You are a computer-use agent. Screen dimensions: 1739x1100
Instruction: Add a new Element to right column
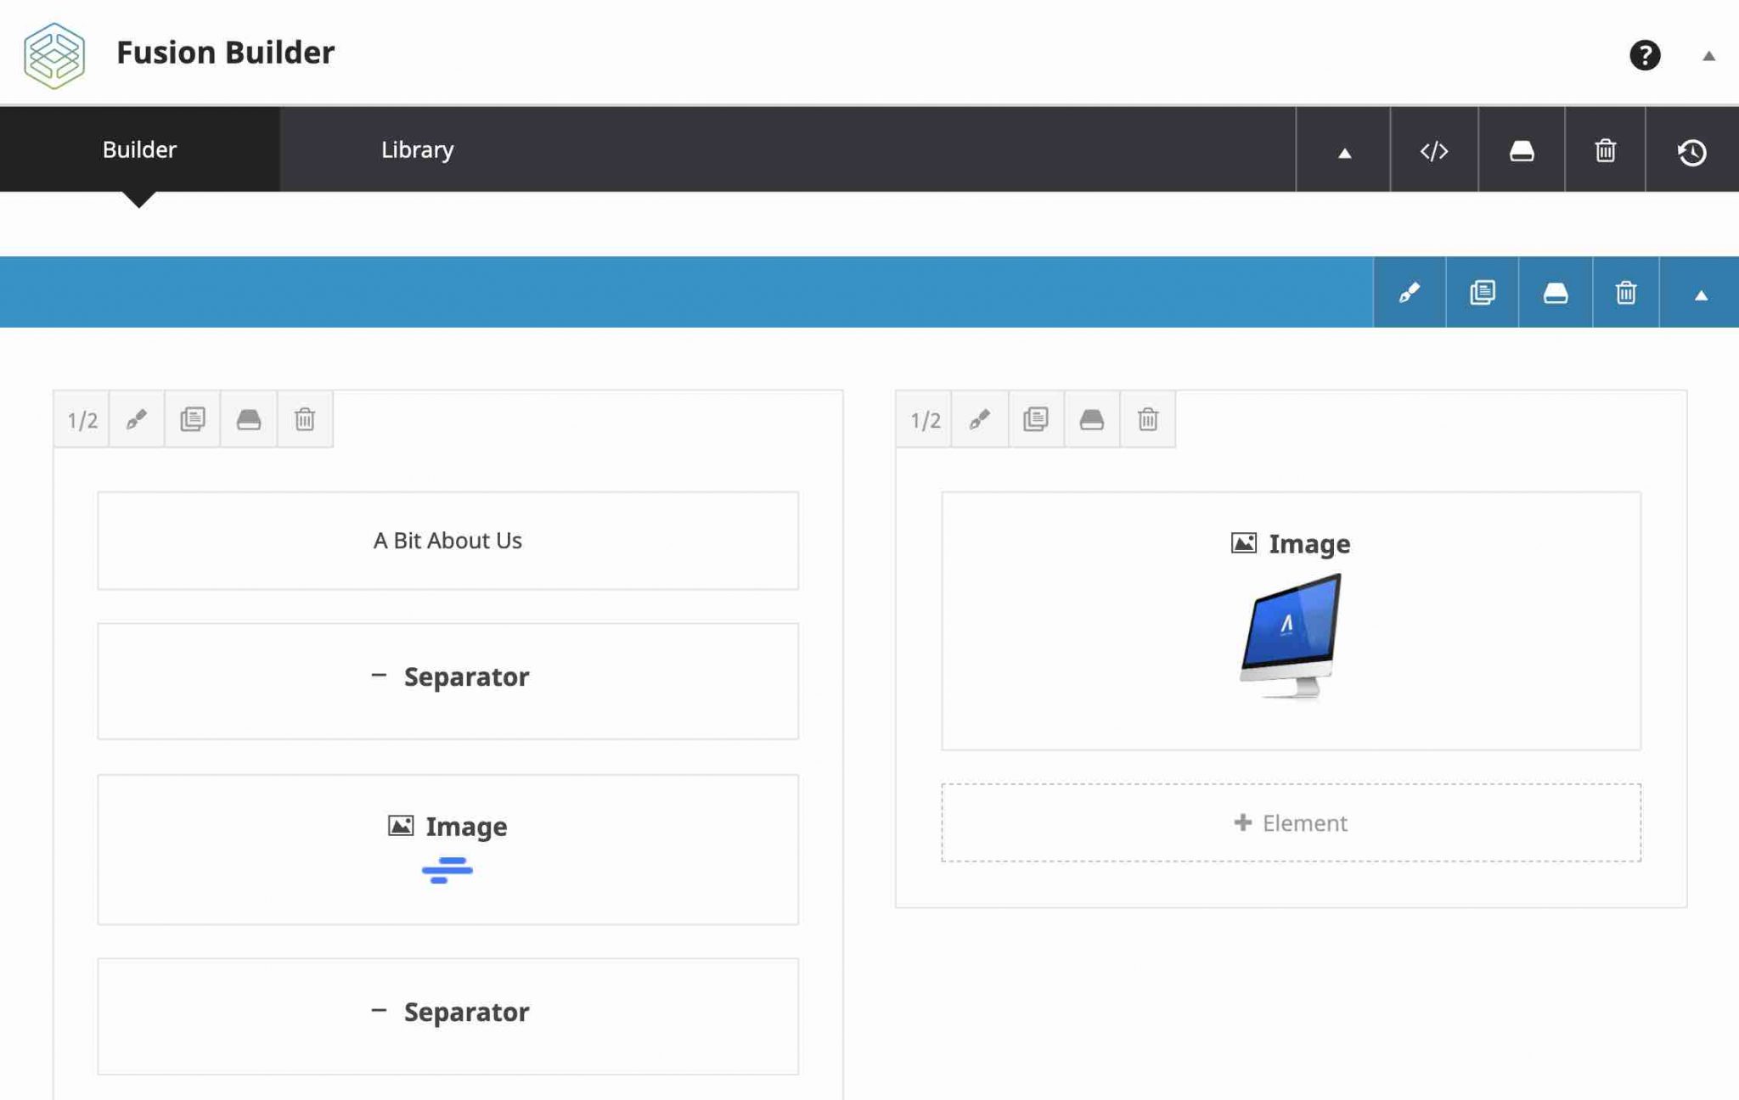pyautogui.click(x=1291, y=822)
